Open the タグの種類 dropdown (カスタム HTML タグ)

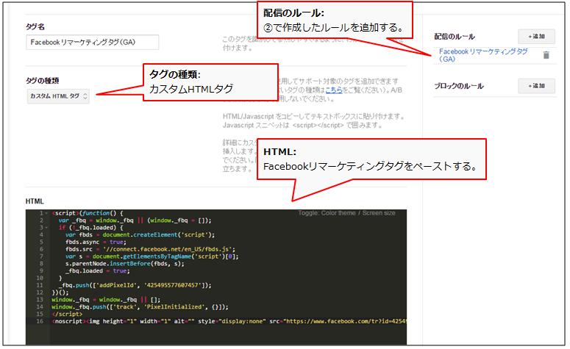[x=58, y=96]
